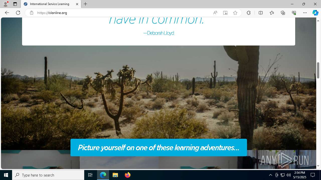Open network status tray icon
This screenshot has height=180, width=321.
pyautogui.click(x=283, y=175)
